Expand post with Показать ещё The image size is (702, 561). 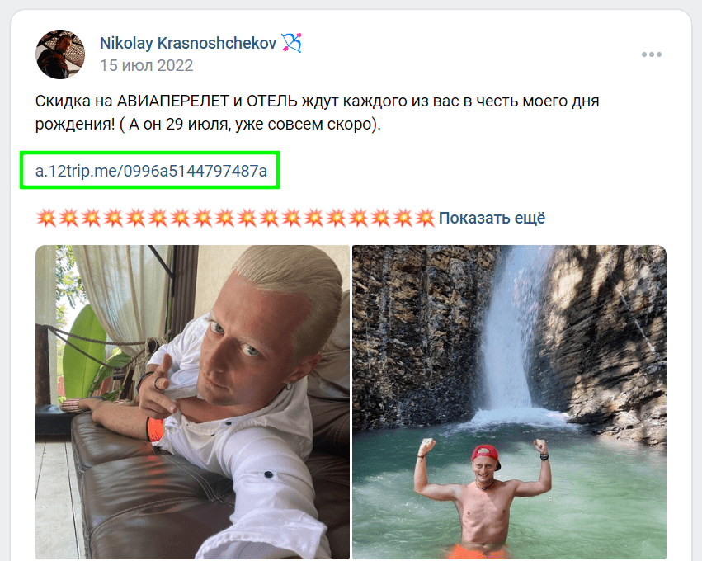(x=492, y=218)
